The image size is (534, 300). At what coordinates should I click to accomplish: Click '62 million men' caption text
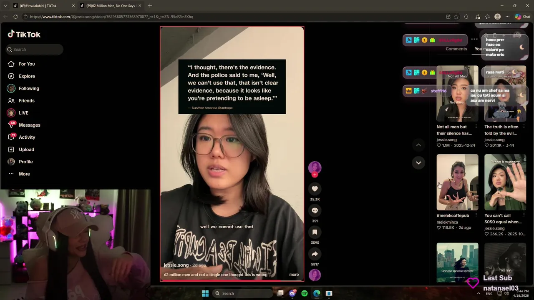215,275
